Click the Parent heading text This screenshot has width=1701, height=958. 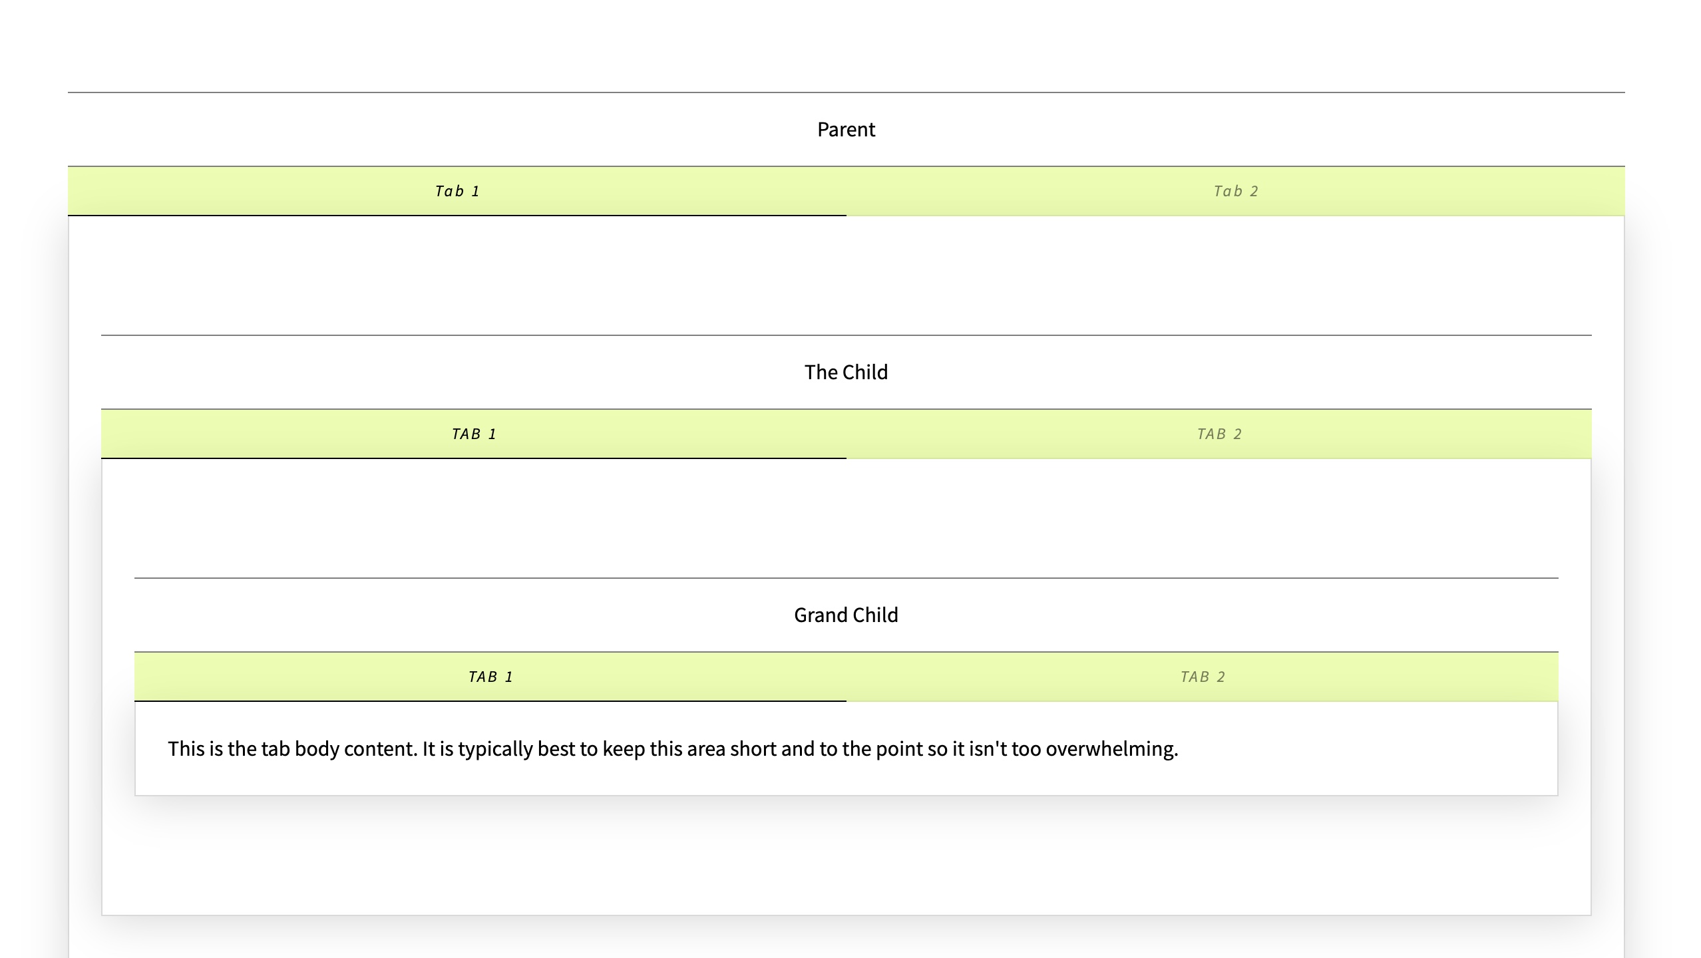coord(846,129)
